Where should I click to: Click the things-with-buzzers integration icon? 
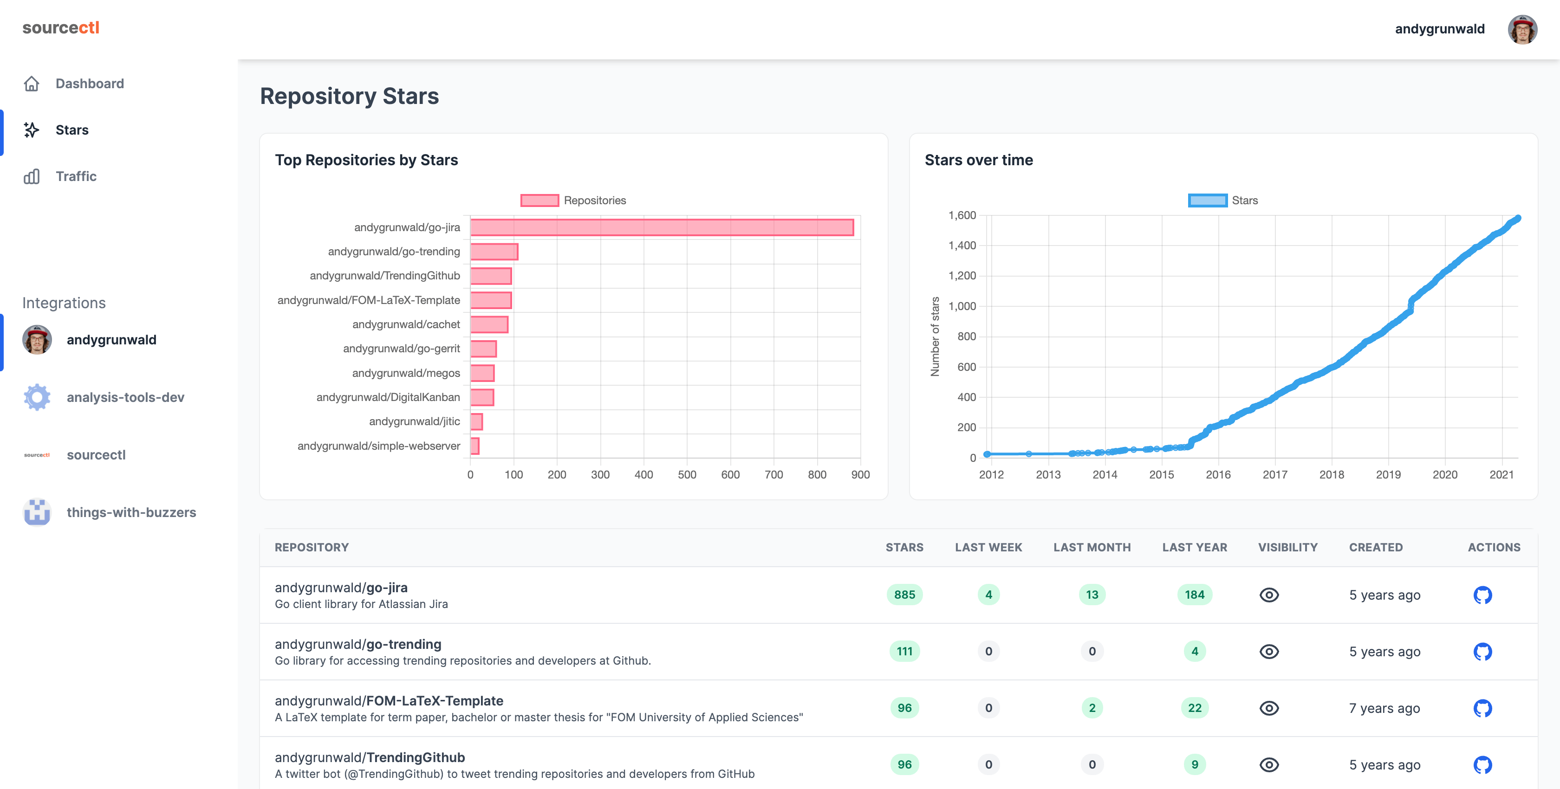[x=36, y=513]
